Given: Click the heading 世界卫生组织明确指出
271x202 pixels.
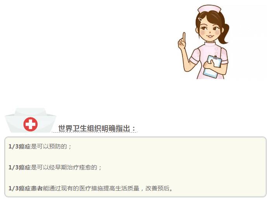Looking at the screenshot, I should [97, 128].
